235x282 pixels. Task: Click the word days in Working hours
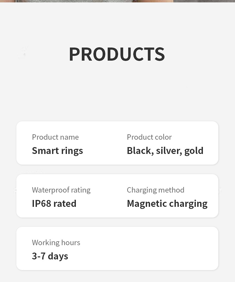(58, 256)
